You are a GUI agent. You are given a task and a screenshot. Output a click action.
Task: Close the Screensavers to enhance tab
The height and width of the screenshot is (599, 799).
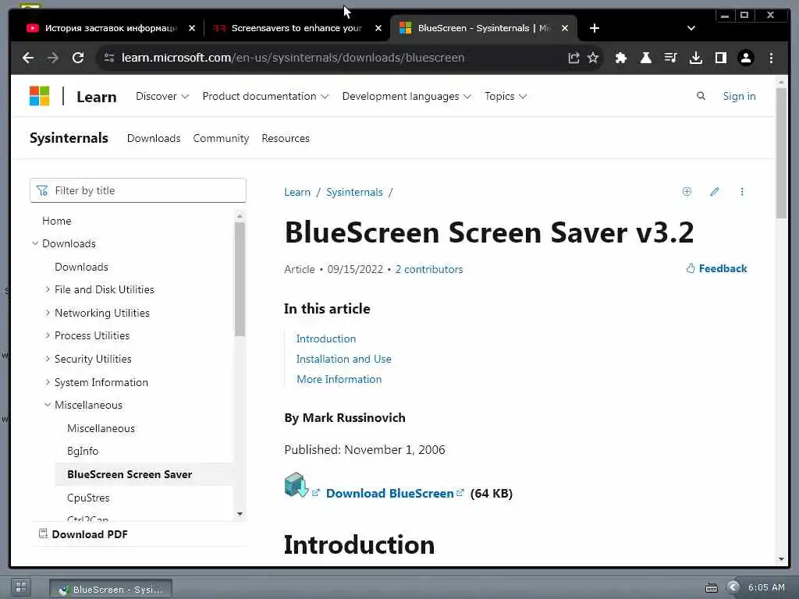378,28
